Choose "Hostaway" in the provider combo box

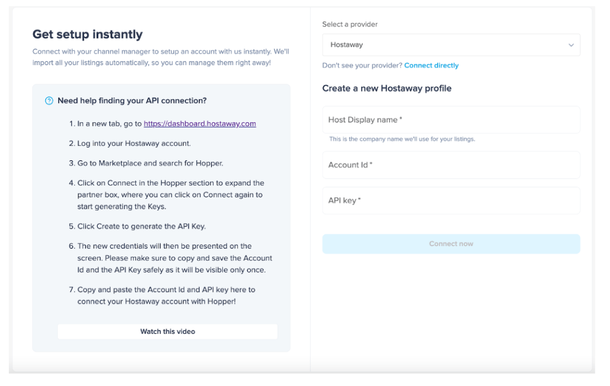[451, 45]
